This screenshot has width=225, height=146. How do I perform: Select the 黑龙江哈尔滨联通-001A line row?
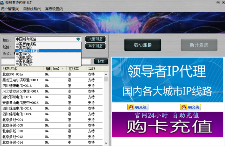point(21,80)
